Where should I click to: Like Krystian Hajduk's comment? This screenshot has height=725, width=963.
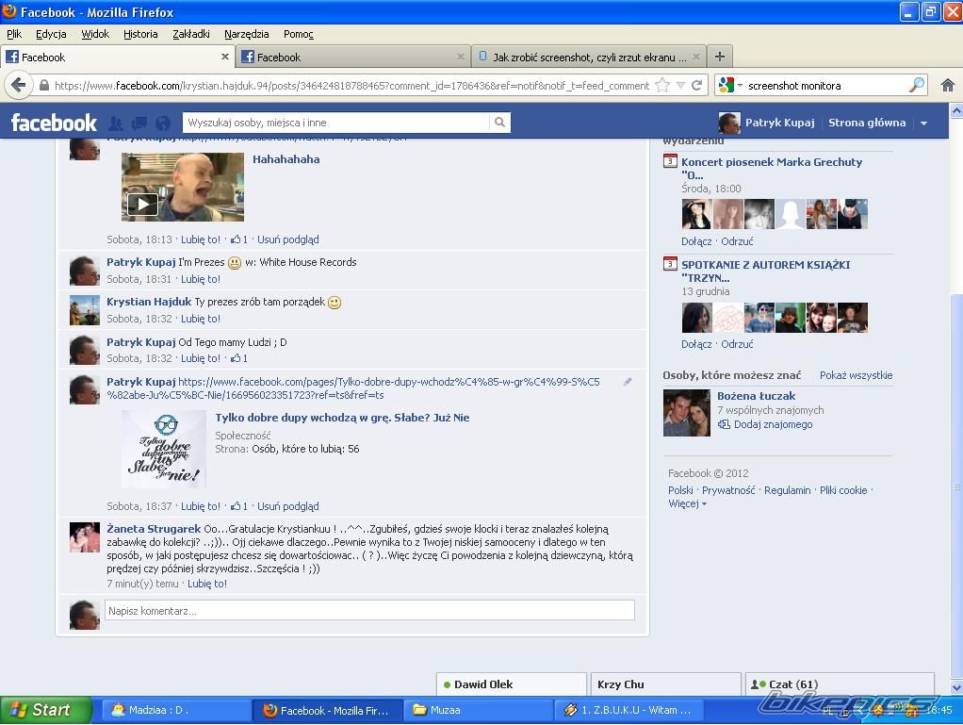click(200, 319)
